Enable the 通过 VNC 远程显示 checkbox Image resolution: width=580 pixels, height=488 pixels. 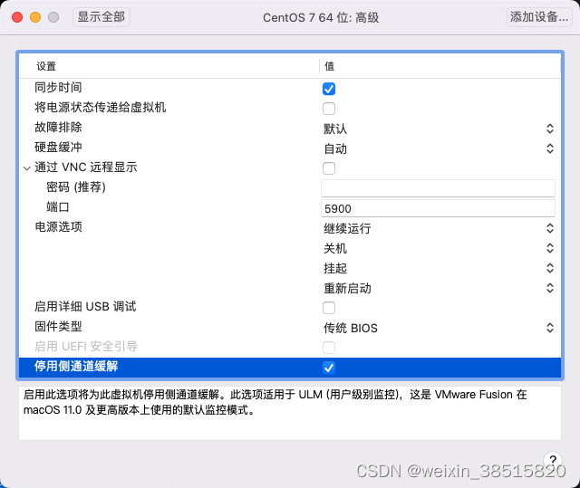(x=329, y=168)
